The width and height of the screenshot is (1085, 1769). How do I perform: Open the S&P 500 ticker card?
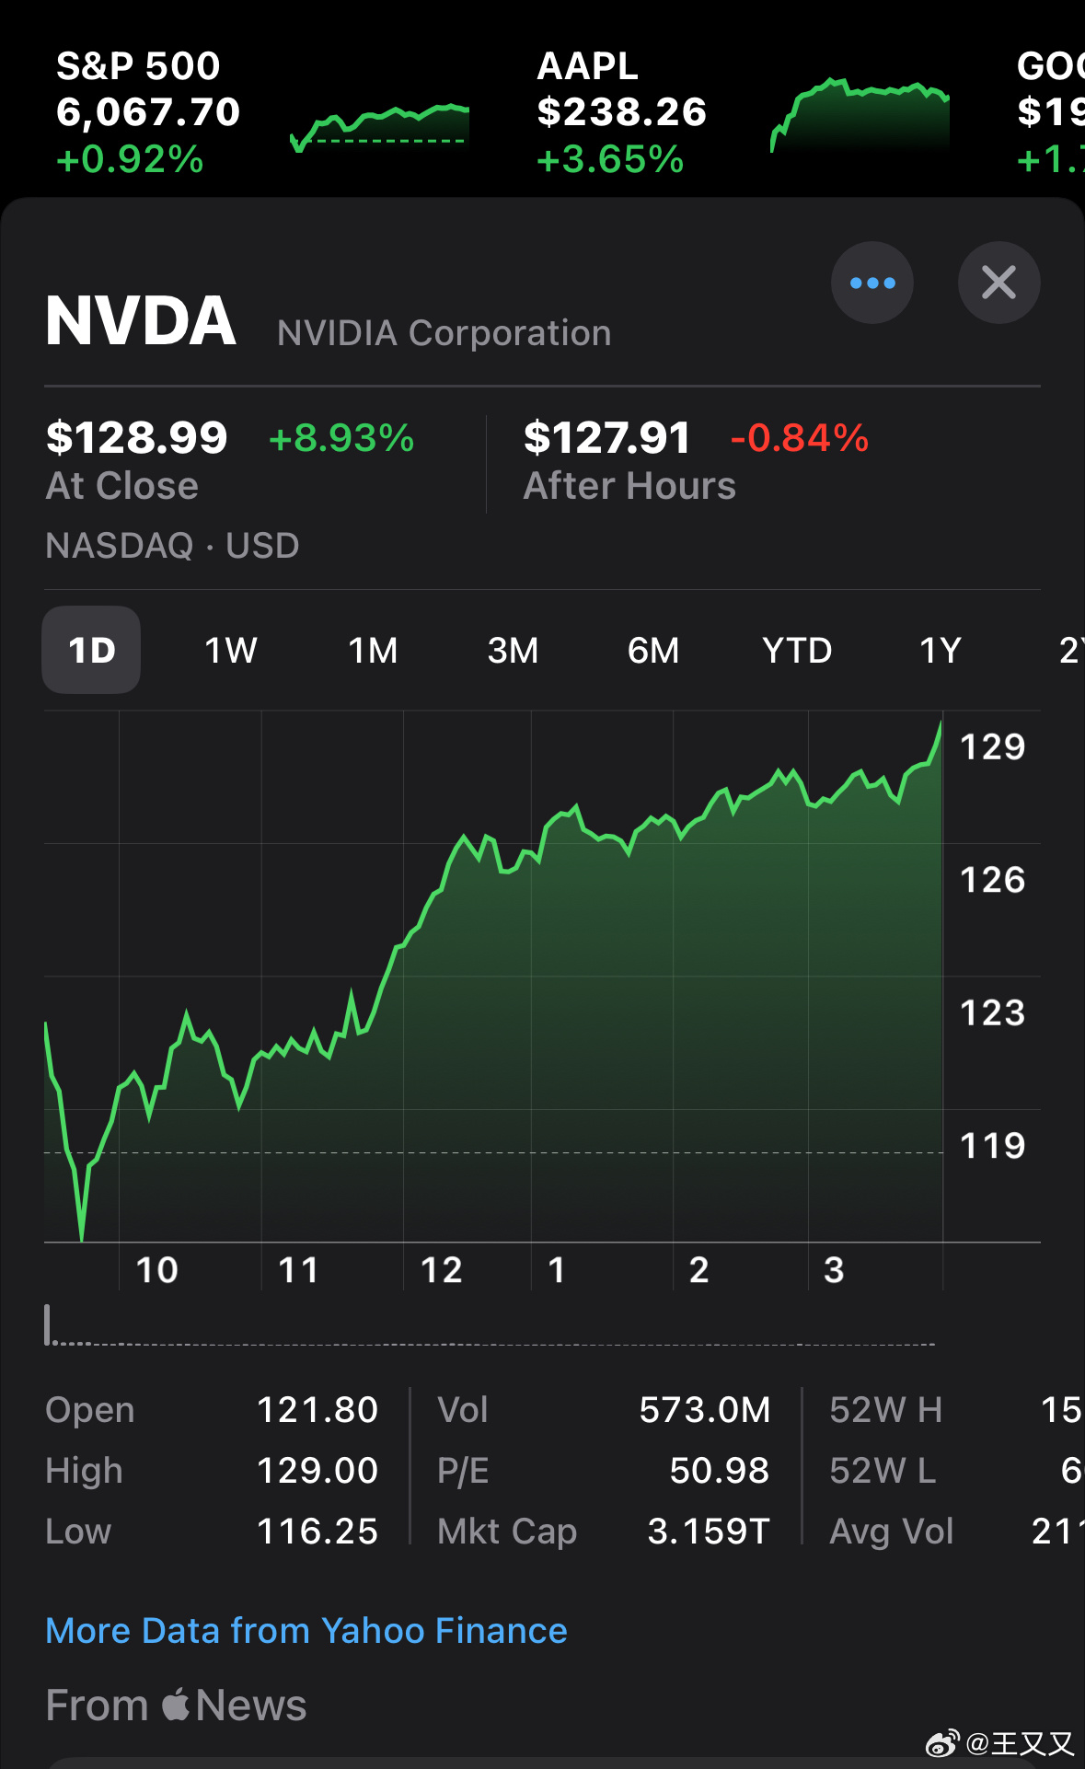(147, 112)
